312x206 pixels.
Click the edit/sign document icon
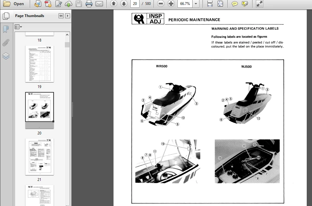59,4
